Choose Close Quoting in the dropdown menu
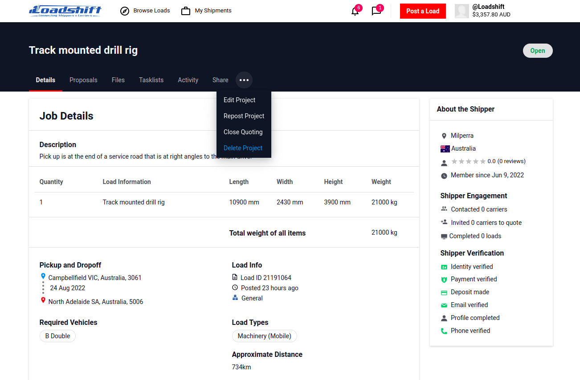The image size is (580, 380). tap(243, 132)
